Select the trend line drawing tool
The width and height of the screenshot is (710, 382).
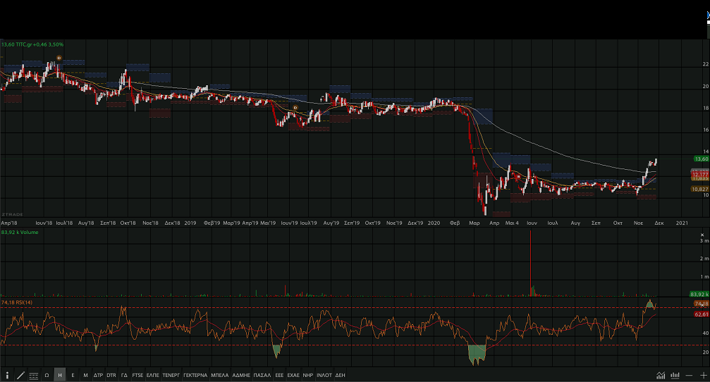(x=20, y=376)
